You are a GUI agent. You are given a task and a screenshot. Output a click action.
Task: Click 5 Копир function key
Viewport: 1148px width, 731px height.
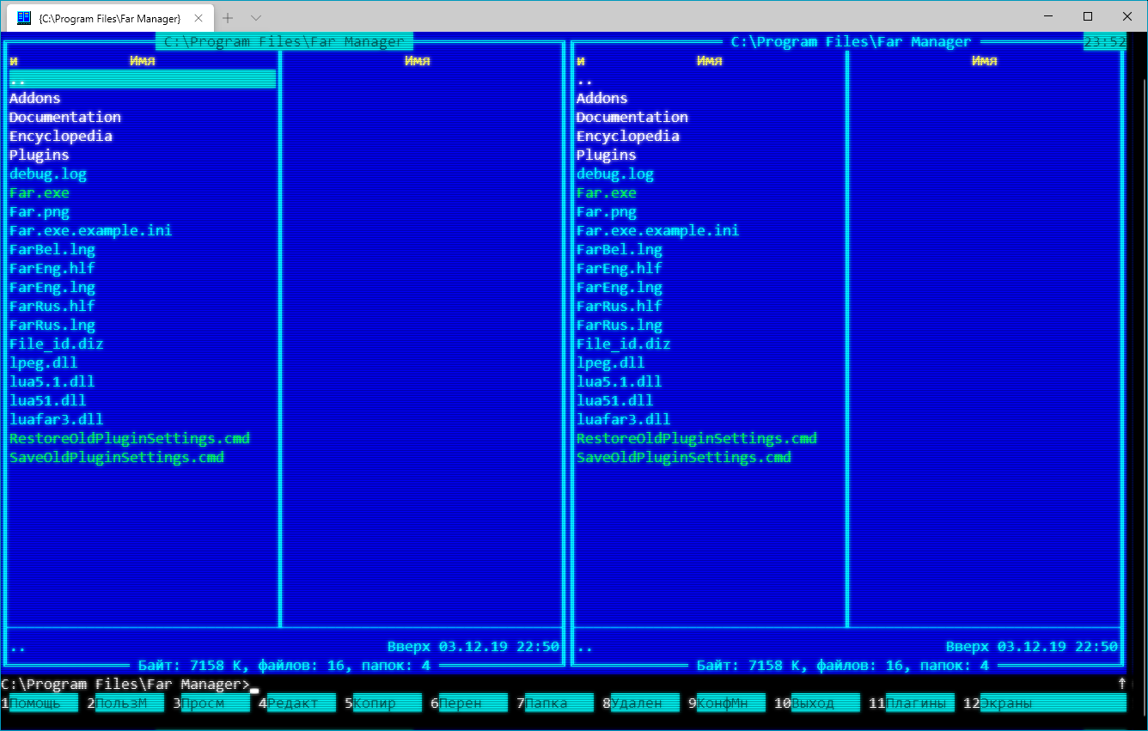pos(382,704)
